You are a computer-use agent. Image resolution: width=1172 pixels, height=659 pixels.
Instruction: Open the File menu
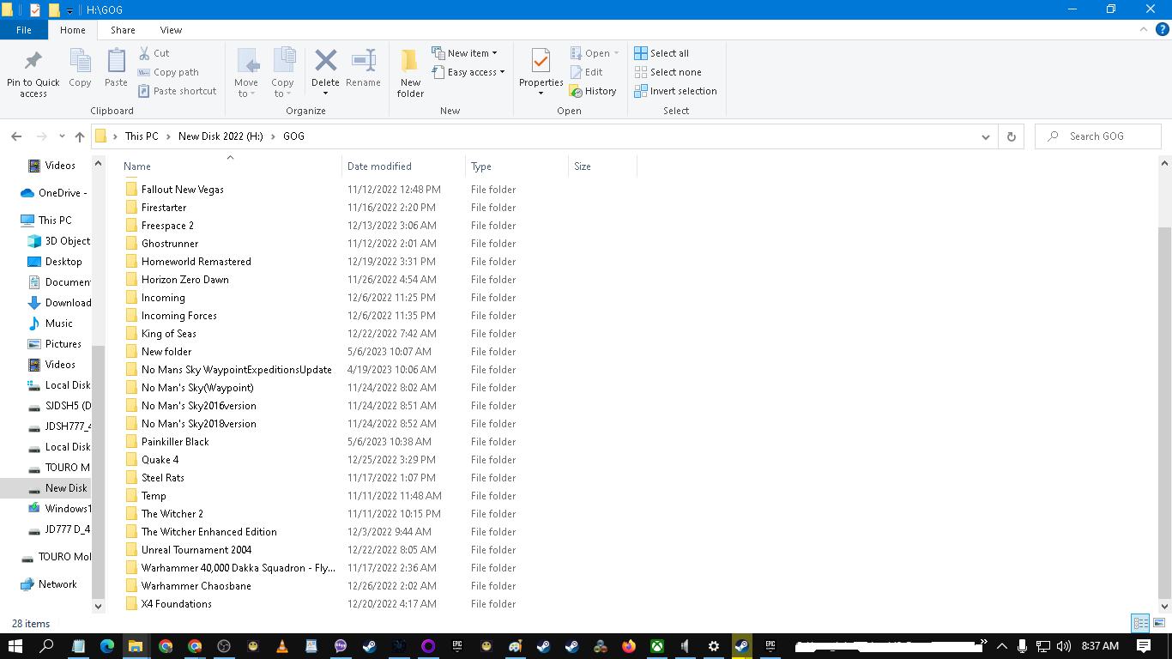click(24, 30)
